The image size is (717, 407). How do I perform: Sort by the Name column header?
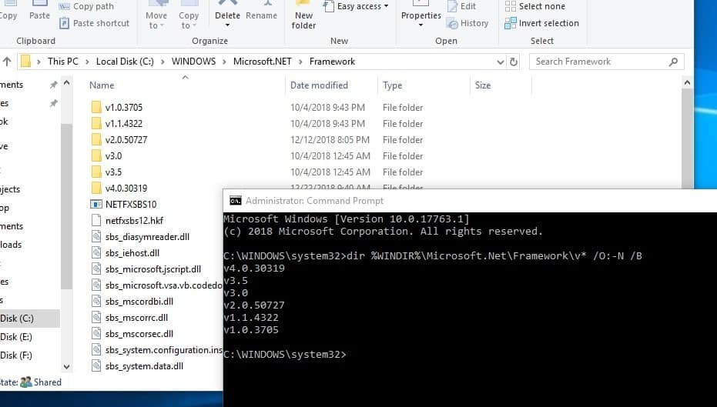102,85
